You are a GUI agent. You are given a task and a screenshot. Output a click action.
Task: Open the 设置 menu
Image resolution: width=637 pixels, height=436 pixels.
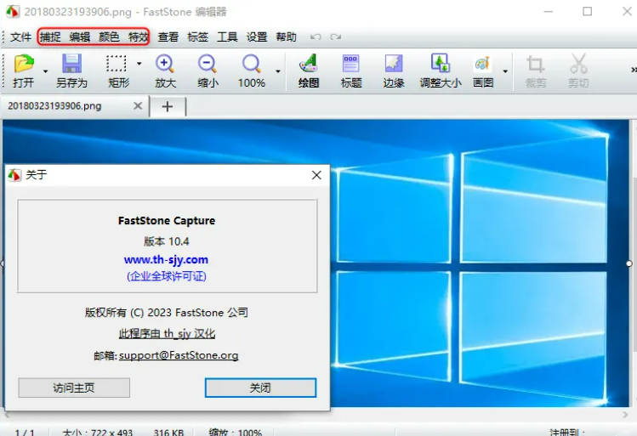click(257, 37)
